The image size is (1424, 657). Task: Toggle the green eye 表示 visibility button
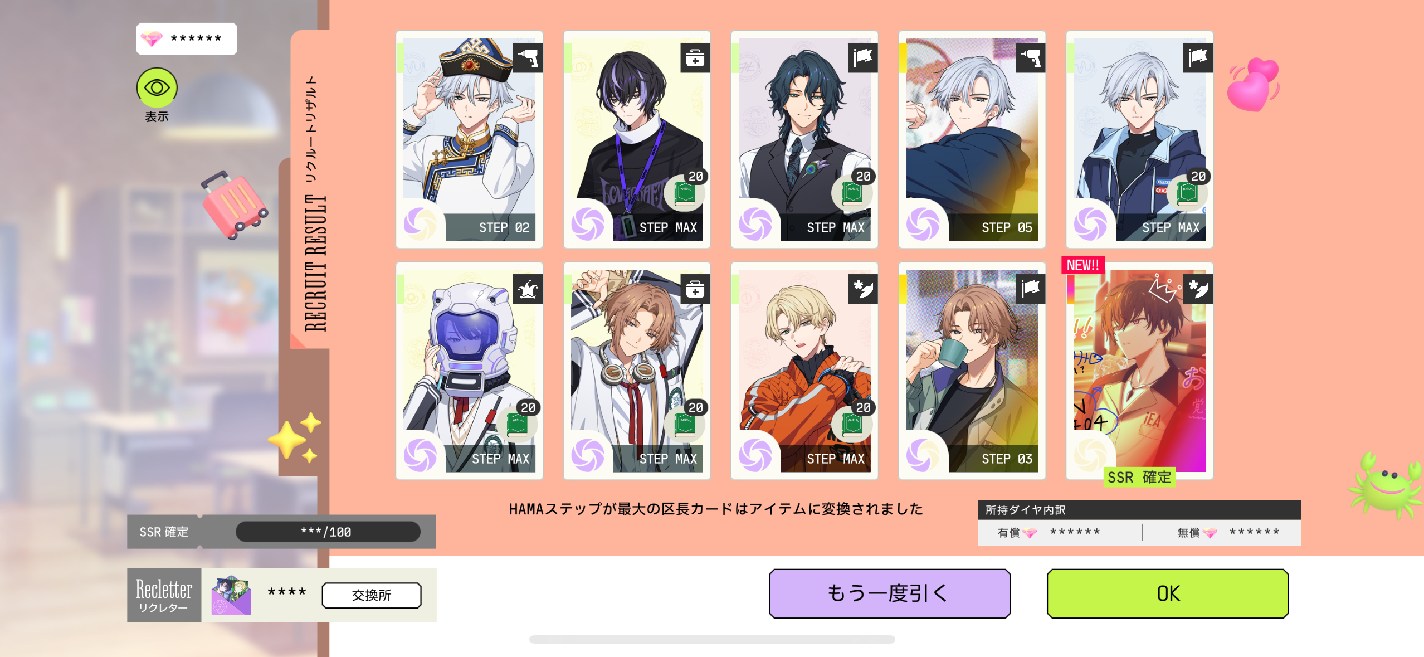(157, 87)
